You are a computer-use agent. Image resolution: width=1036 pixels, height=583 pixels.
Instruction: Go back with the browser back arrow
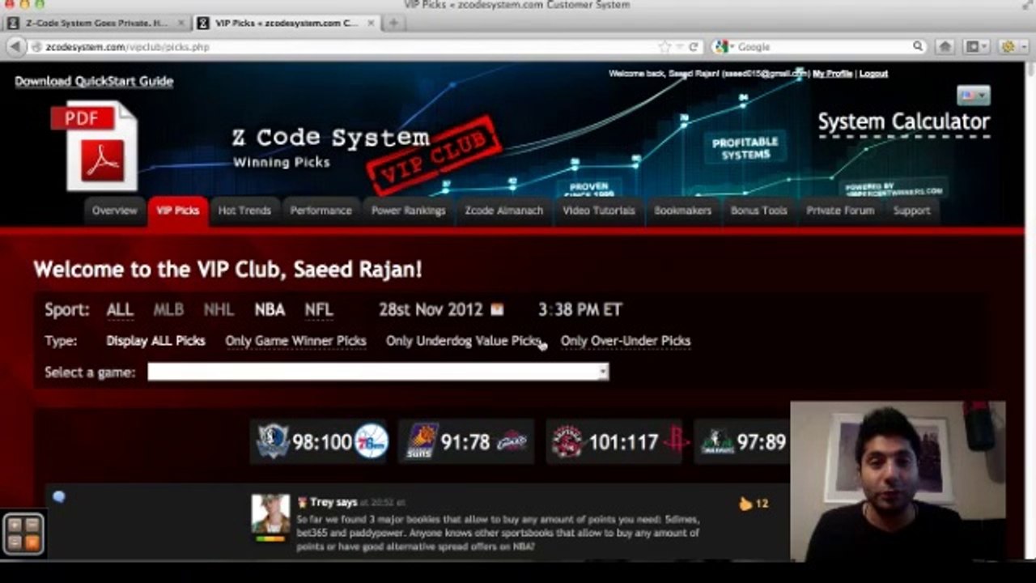16,47
